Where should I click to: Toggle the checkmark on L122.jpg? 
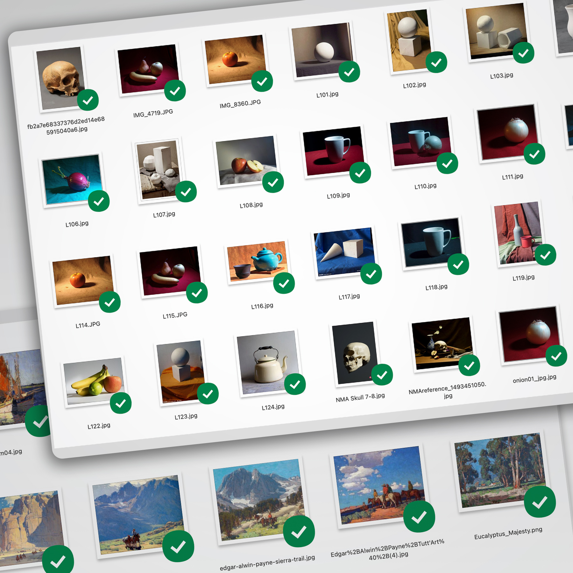click(121, 403)
